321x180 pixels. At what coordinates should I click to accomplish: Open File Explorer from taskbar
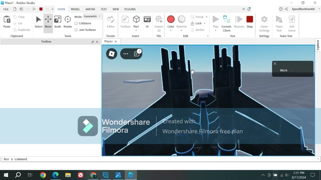tap(68, 175)
